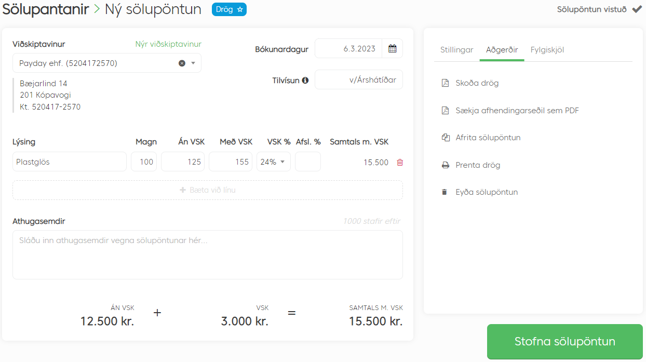Click the address line Bæjarlind 14
This screenshot has height=362, width=646.
pyautogui.click(x=44, y=84)
